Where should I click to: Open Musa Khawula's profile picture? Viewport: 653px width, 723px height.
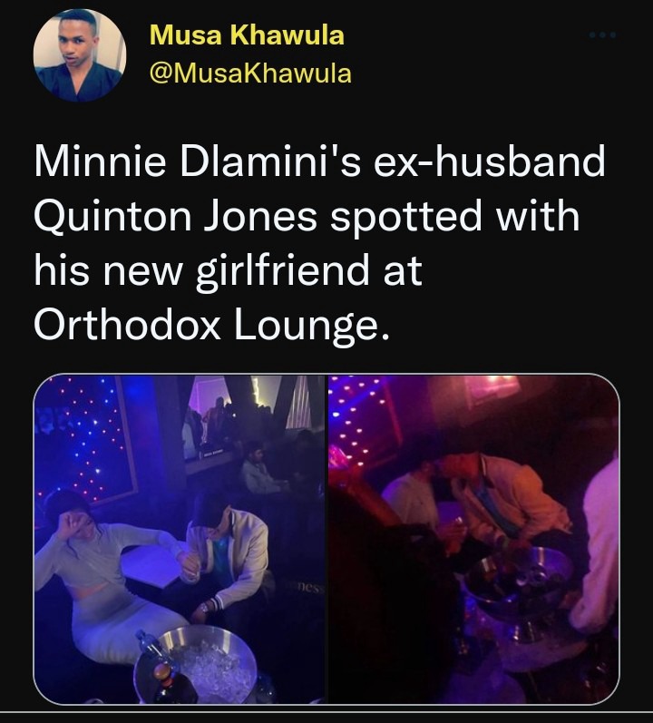(80, 54)
